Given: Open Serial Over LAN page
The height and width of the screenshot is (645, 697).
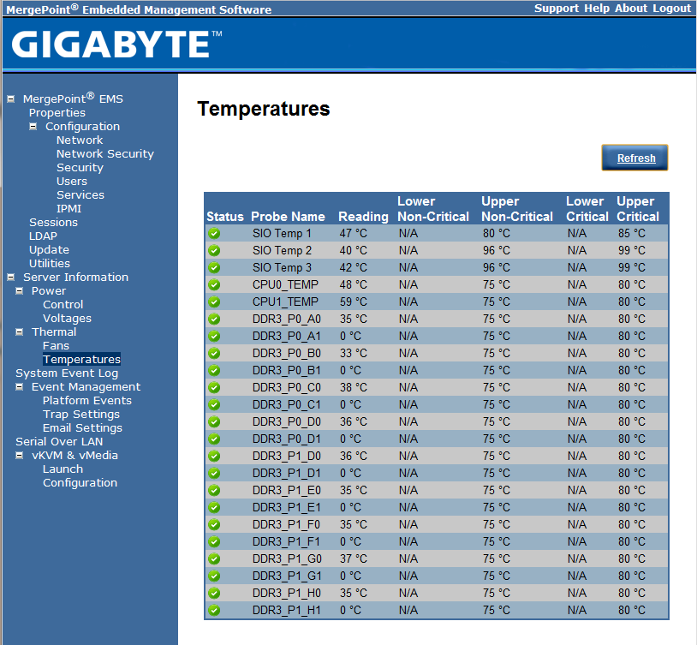Looking at the screenshot, I should coord(59,442).
